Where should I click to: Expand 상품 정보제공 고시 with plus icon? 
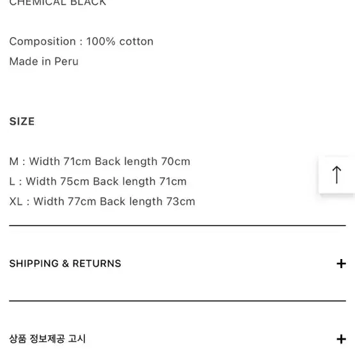point(341,339)
